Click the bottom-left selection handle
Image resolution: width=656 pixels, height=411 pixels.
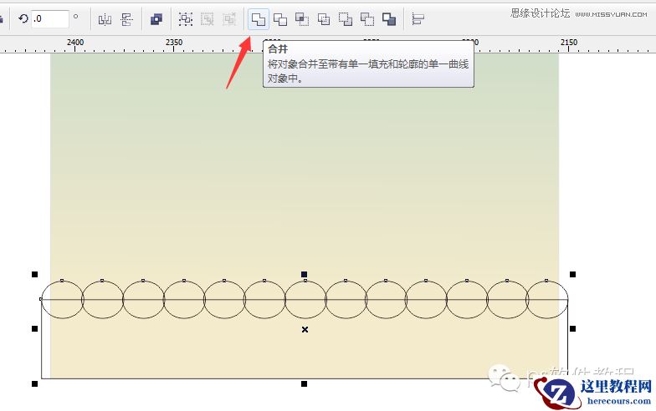[35, 383]
